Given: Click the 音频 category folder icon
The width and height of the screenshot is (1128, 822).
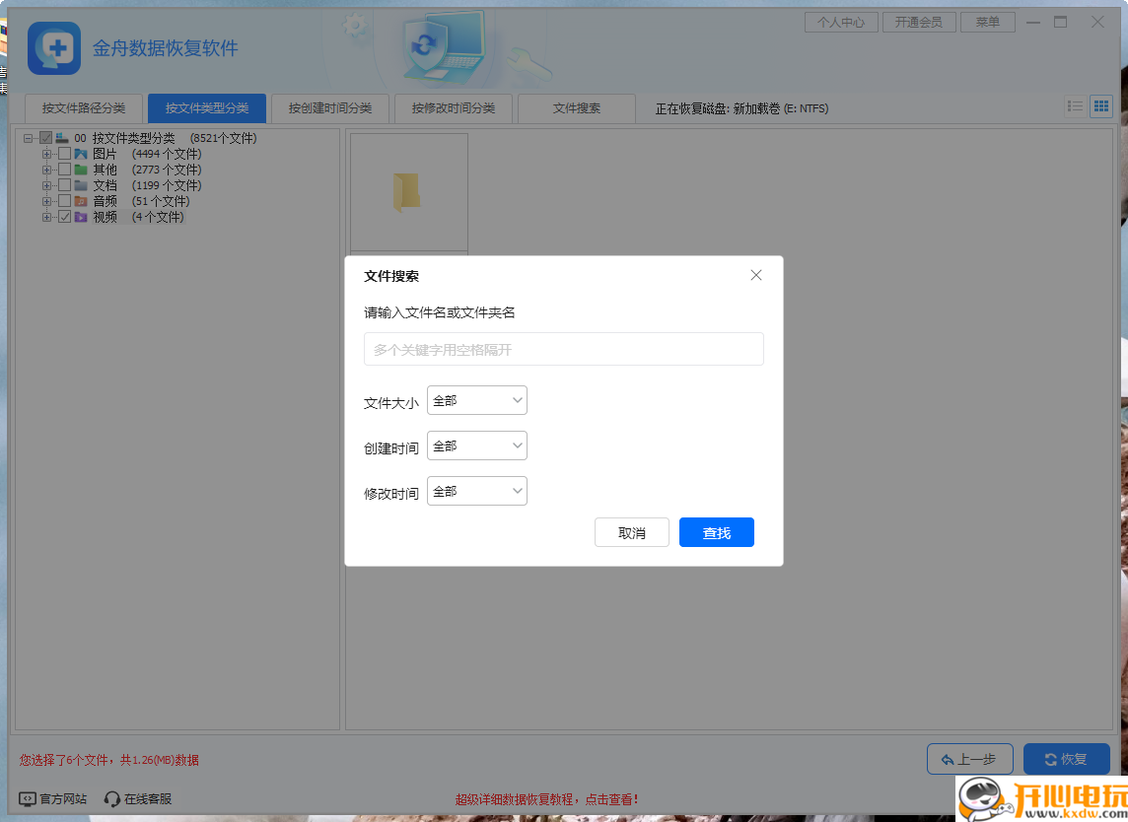Looking at the screenshot, I should click(x=80, y=201).
